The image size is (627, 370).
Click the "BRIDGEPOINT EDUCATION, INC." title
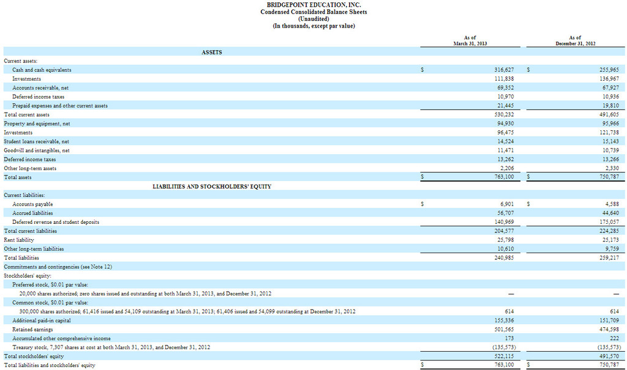tap(313, 5)
